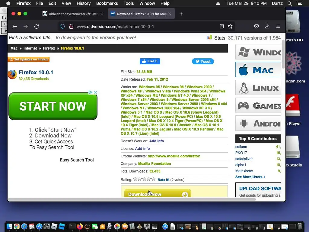The image size is (309, 232).
Task: Toggle reader view in address bar
Action: point(222,26)
